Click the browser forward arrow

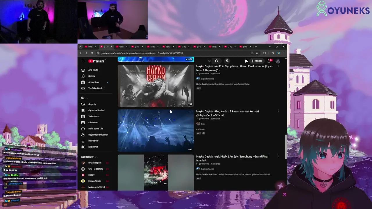click(86, 53)
